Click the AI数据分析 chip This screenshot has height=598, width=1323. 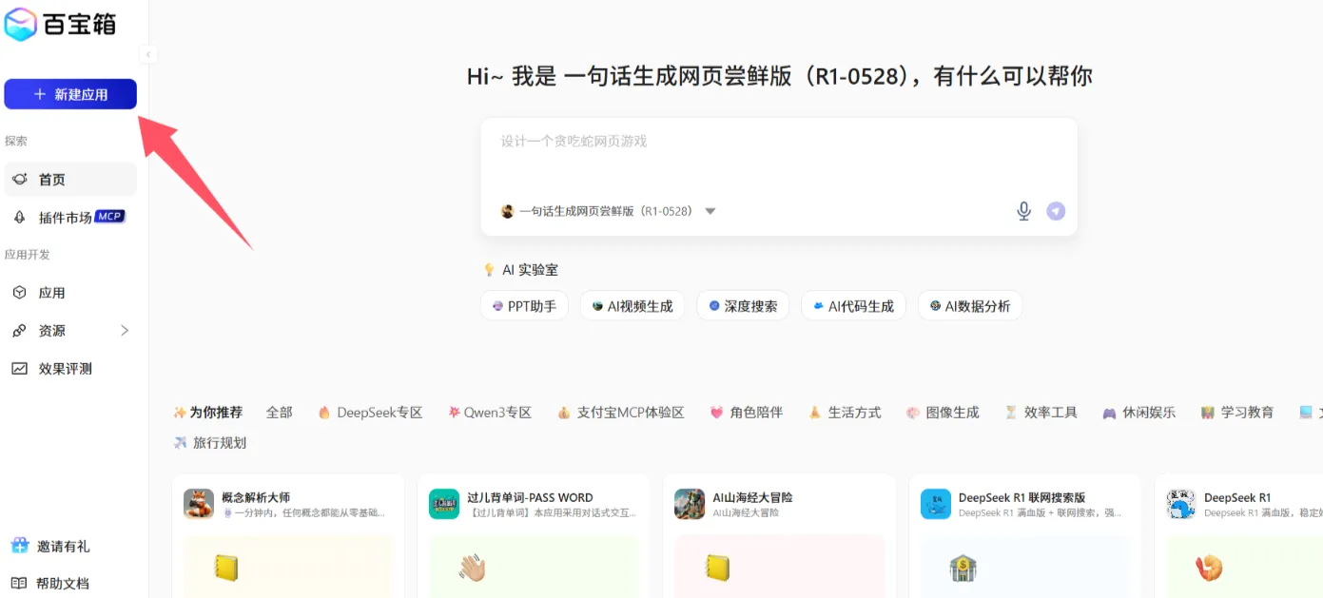(x=970, y=306)
